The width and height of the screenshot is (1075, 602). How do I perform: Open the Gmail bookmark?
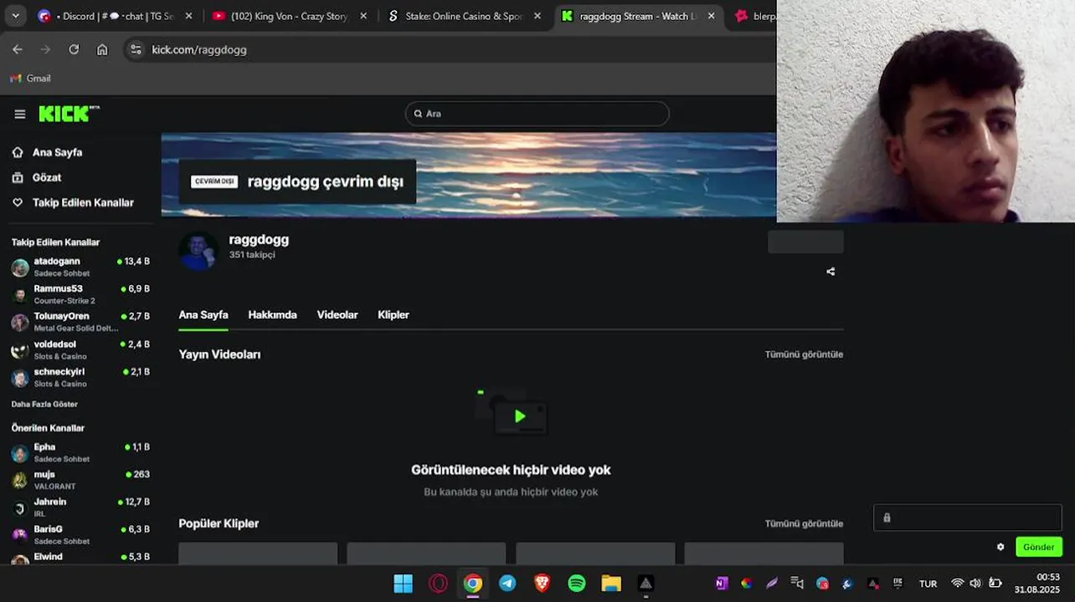click(x=31, y=78)
